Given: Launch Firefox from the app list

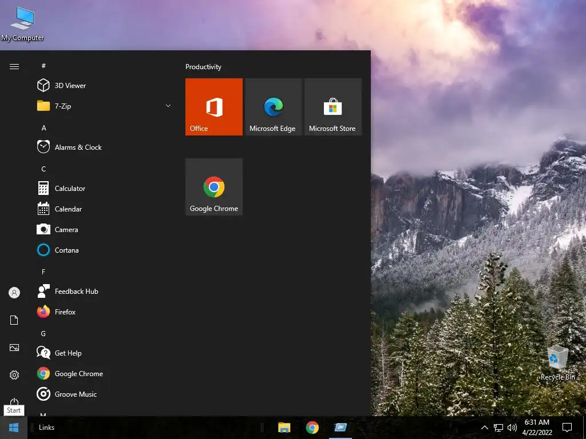Looking at the screenshot, I should [103, 312].
